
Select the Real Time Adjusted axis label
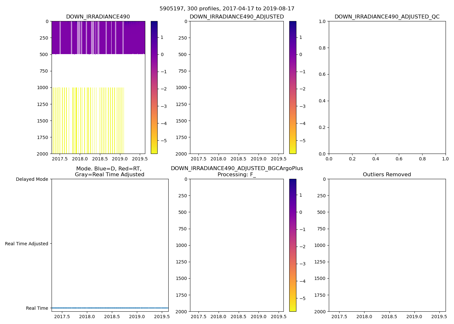point(27,244)
